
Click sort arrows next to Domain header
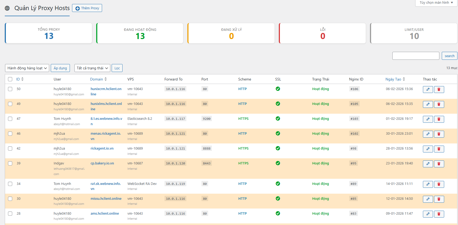(106, 79)
